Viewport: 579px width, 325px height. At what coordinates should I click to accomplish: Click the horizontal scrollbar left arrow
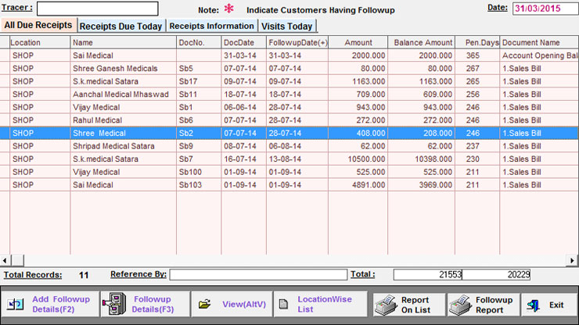click(5, 260)
